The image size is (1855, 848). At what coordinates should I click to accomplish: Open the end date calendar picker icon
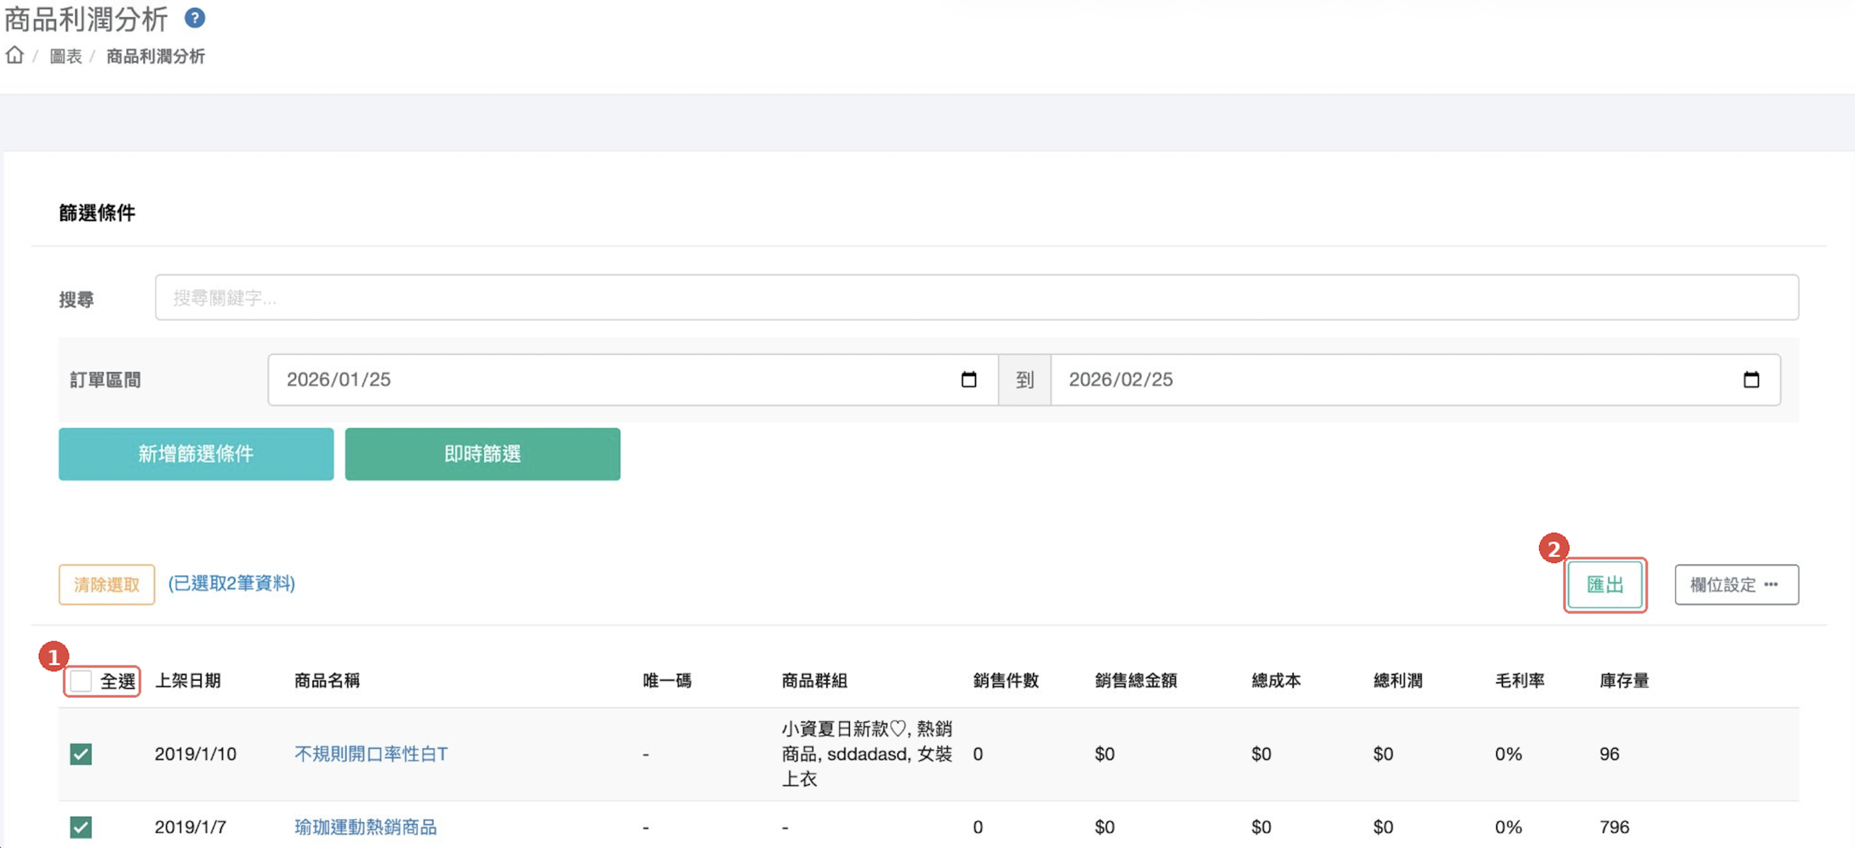(x=1751, y=379)
